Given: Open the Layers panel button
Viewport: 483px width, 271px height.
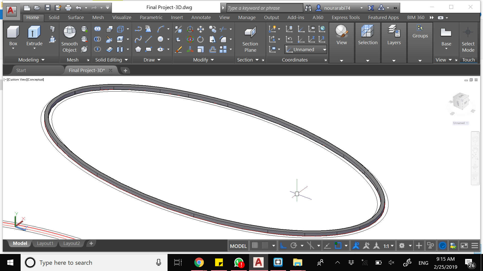Looking at the screenshot, I should [x=394, y=32].
